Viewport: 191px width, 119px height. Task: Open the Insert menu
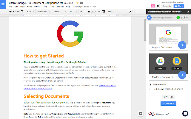[29, 7]
